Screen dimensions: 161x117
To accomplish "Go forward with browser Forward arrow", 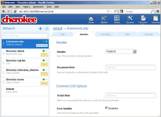I will click(x=8, y=11).
